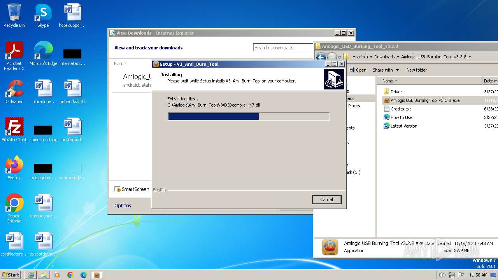The height and width of the screenshot is (280, 498).
Task: Open coloradone document on desktop
Action: tap(43, 92)
